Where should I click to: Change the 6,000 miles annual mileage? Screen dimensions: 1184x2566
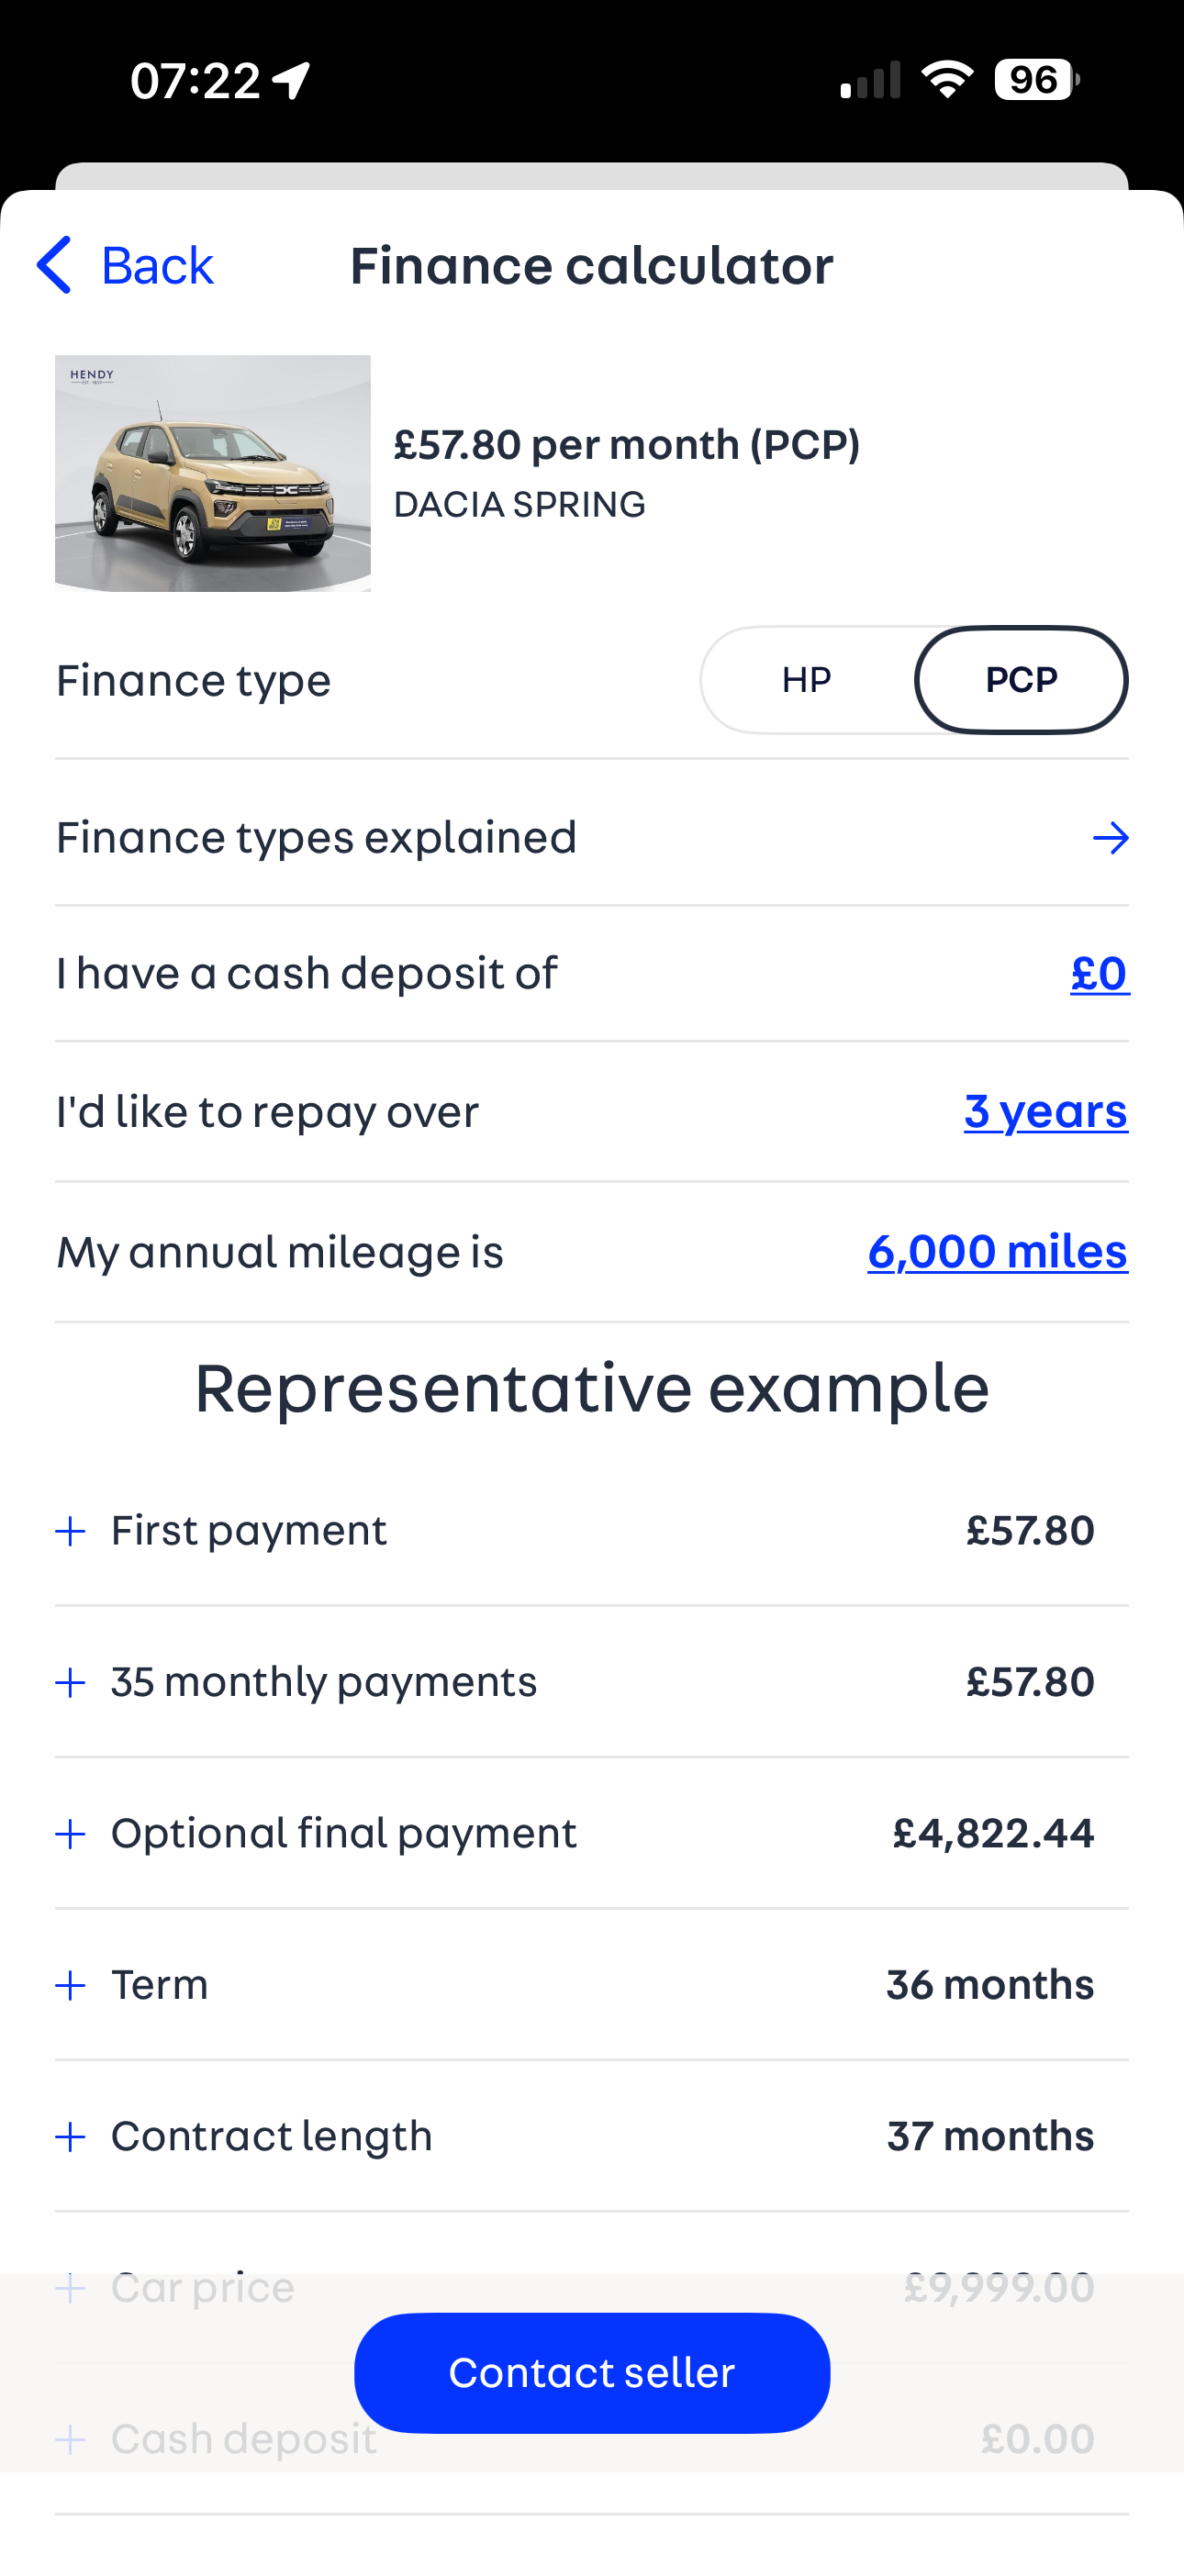997,1251
